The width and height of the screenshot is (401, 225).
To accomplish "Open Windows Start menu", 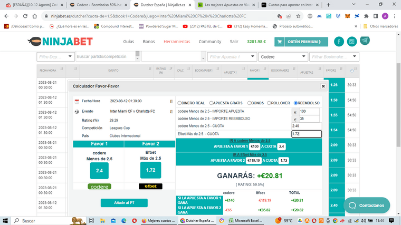I will [x=5, y=221].
